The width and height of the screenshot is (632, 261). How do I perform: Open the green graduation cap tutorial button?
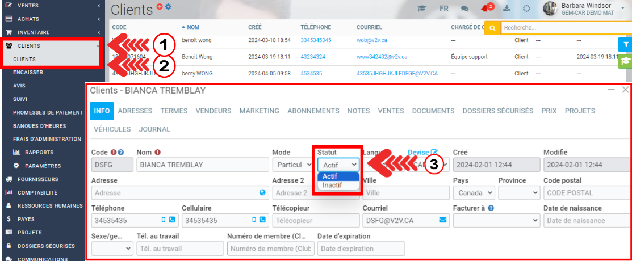[x=624, y=60]
